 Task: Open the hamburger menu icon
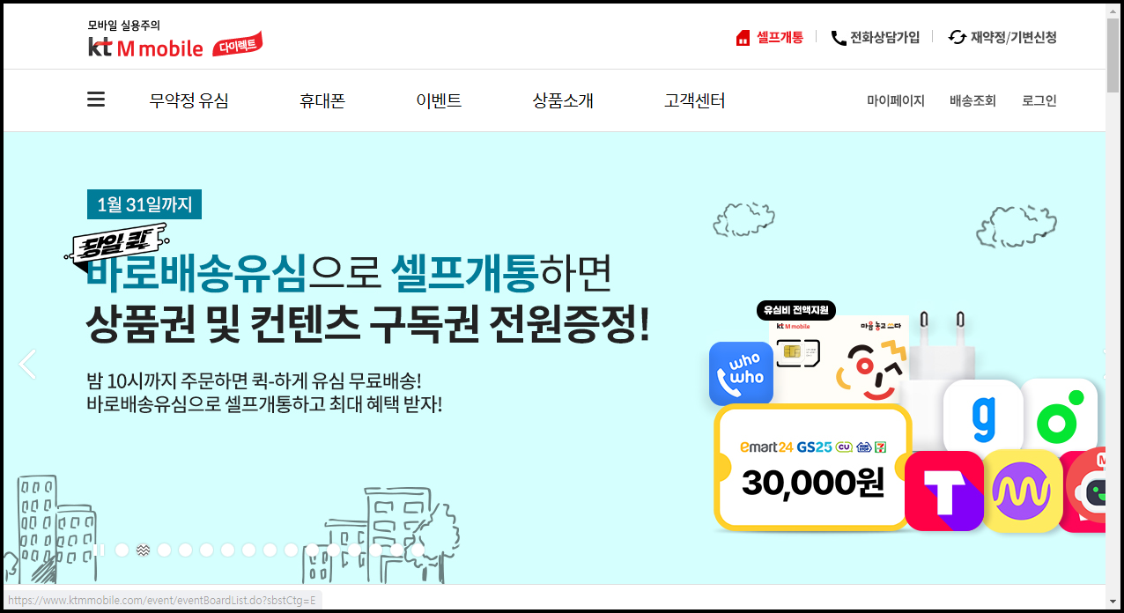pos(96,100)
